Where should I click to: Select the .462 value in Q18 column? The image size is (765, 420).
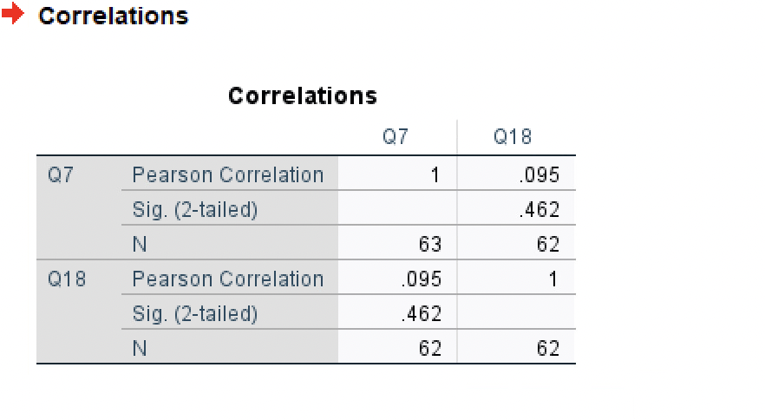pyautogui.click(x=539, y=210)
